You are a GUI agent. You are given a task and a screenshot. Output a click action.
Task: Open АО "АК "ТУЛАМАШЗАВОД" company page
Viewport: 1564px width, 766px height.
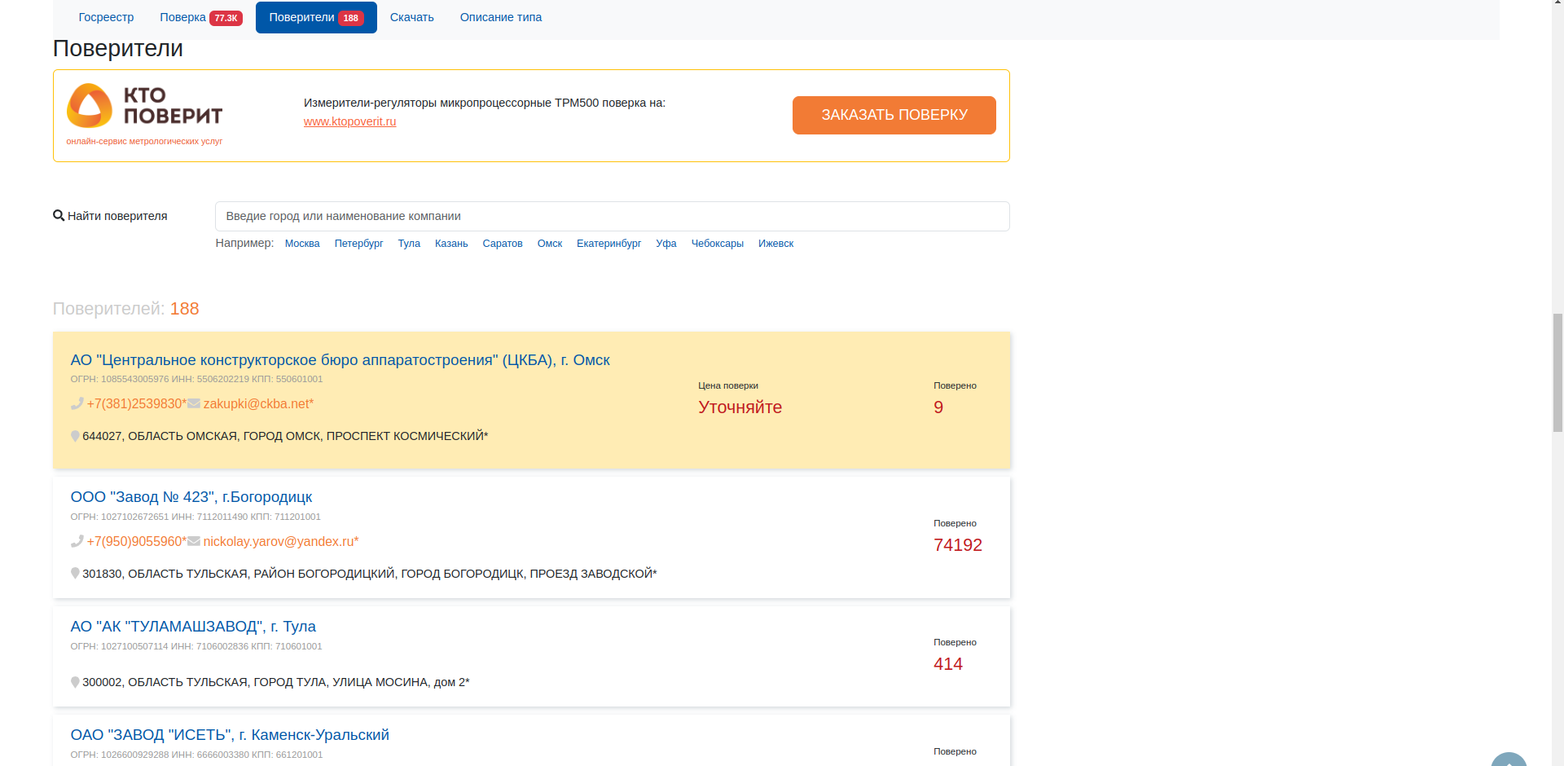click(193, 627)
